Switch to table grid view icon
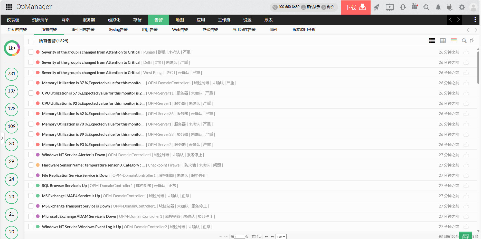Viewport: 481px width, 239px height. [x=443, y=40]
